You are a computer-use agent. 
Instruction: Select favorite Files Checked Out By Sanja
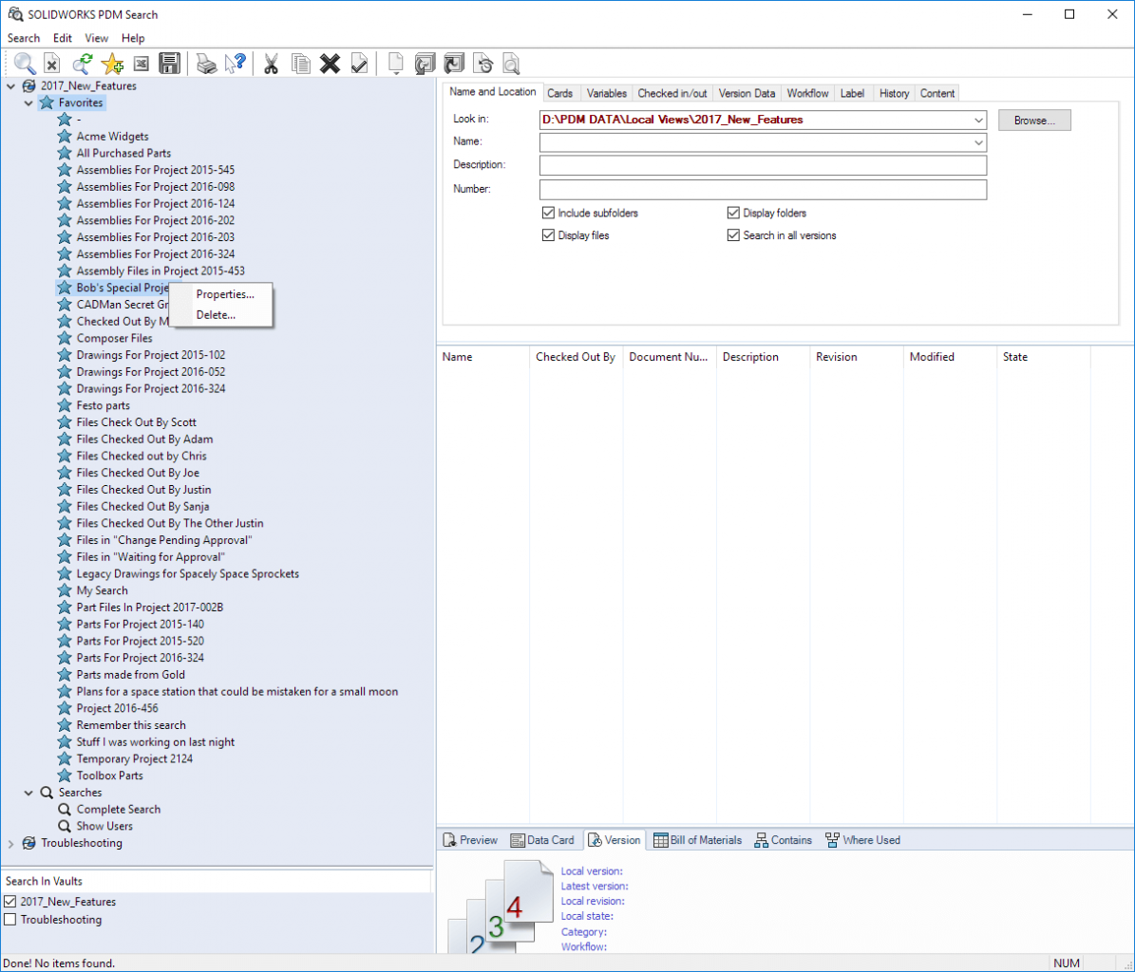[142, 507]
